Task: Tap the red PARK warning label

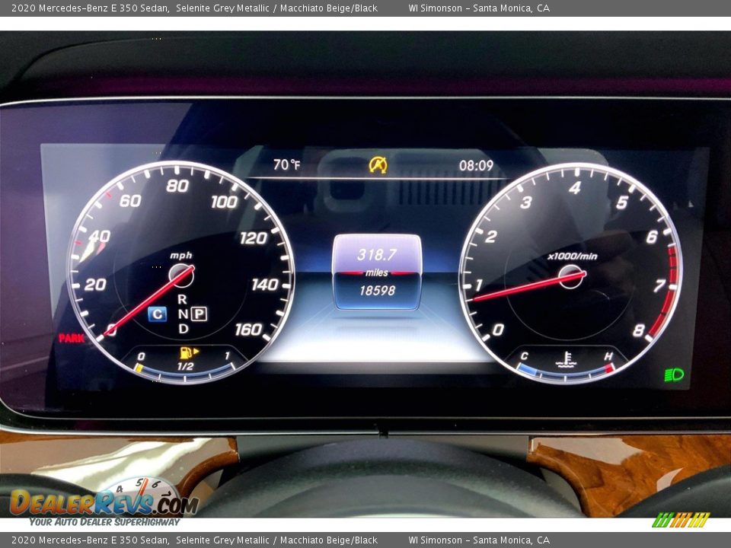Action: click(x=72, y=338)
